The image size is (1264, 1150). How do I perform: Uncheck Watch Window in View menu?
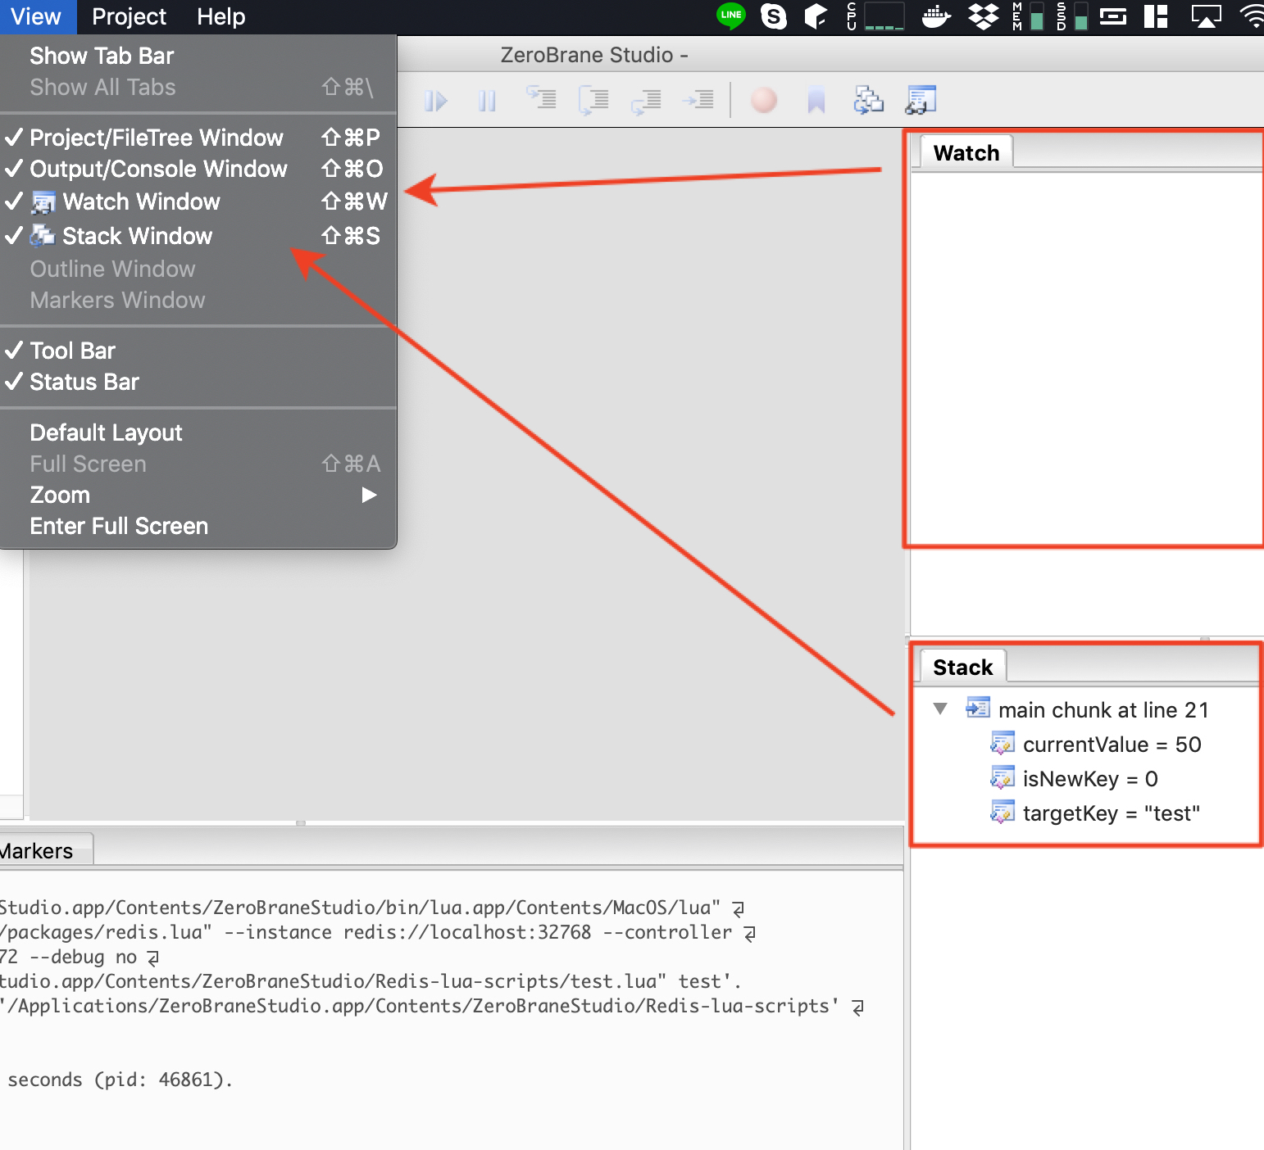coord(141,201)
